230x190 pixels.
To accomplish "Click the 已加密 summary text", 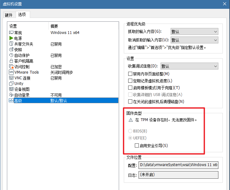I will tap(56, 67).
